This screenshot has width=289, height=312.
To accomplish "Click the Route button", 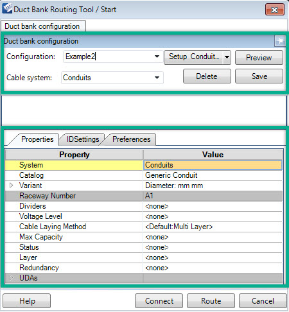I will pyautogui.click(x=211, y=301).
